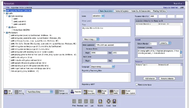Sort by Instance Type column header
Image resolution: width=189 pixels, height=108 pixels.
point(147,65)
